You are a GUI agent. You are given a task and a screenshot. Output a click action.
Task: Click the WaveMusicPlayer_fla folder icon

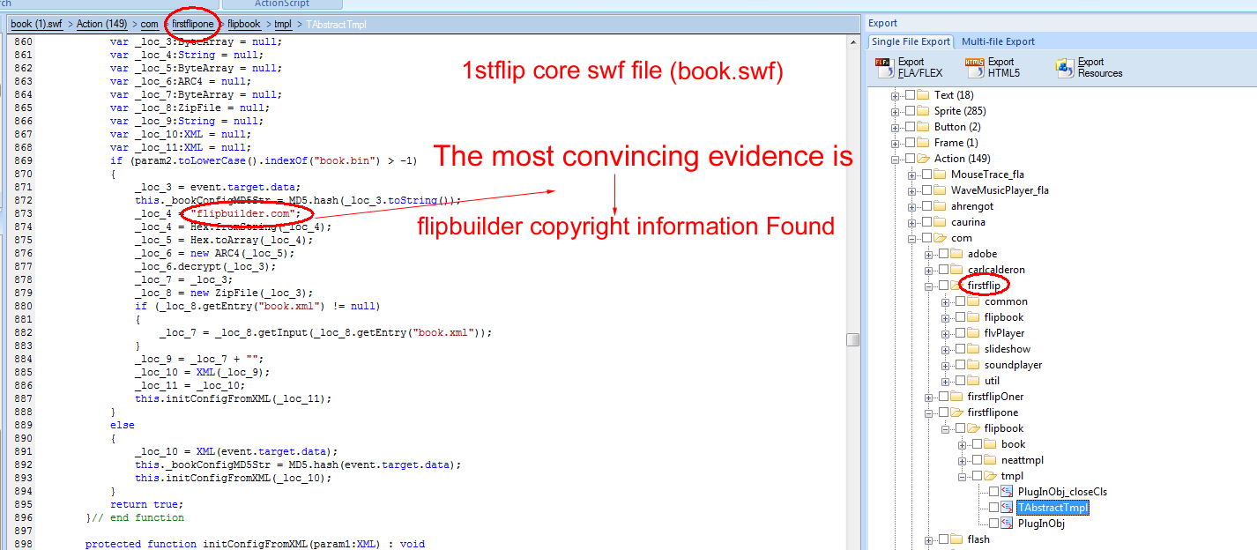click(940, 190)
